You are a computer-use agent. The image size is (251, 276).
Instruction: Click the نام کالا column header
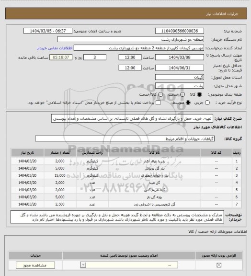coord(155,153)
